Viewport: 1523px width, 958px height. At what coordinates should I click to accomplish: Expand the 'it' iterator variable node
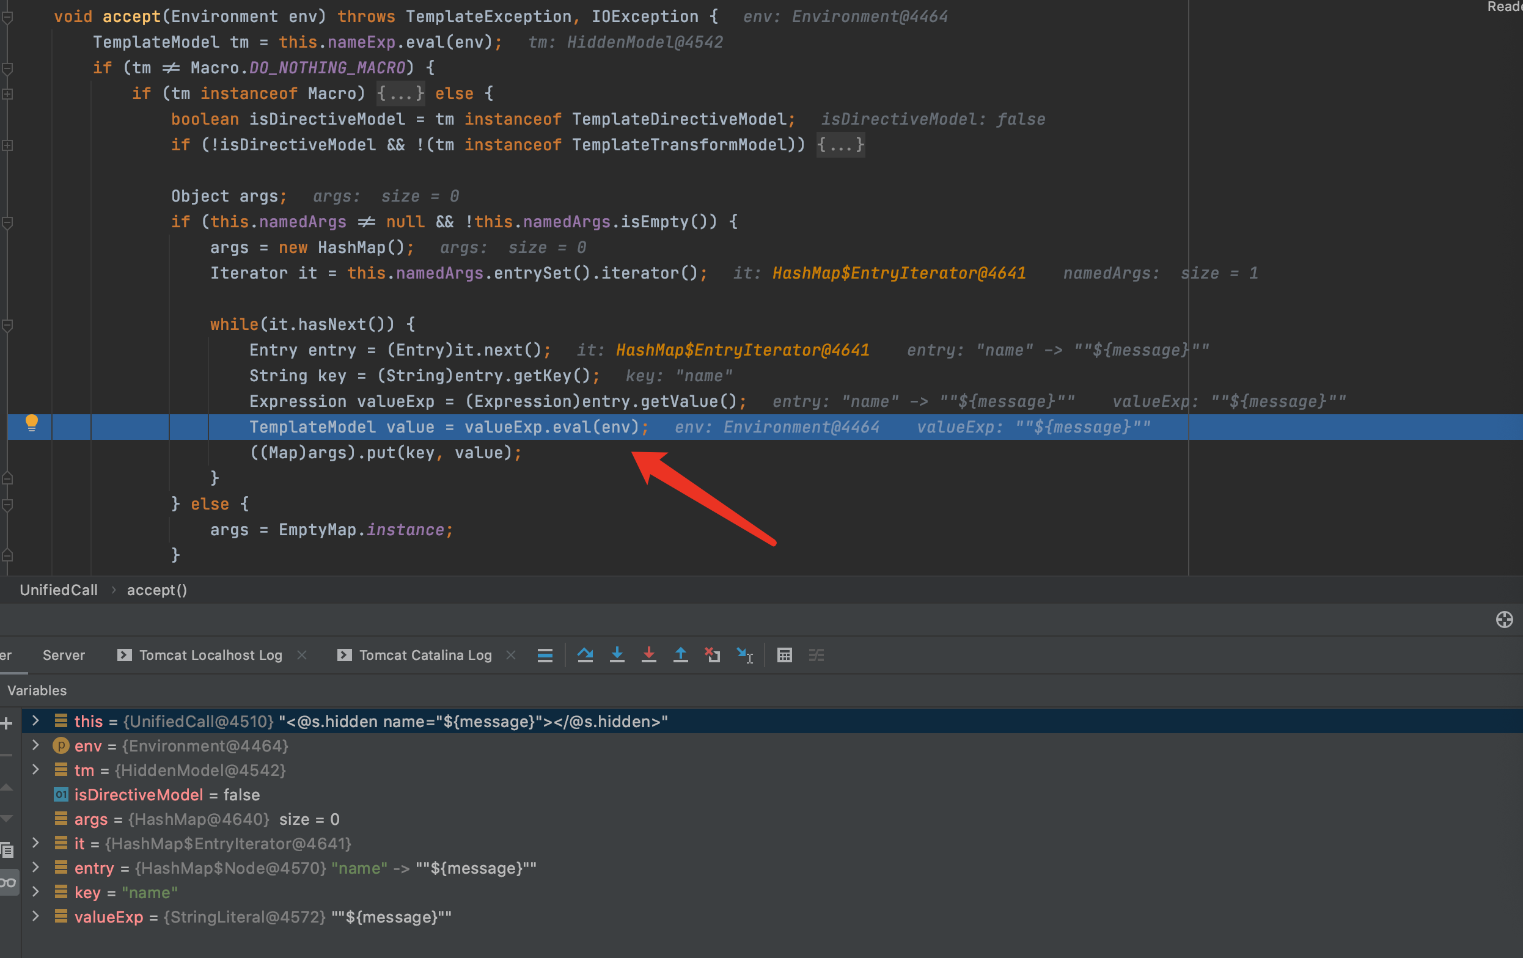pyautogui.click(x=36, y=843)
